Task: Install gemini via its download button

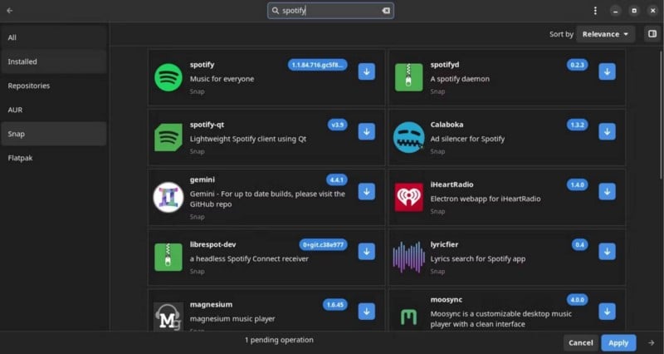Action: 366,192
